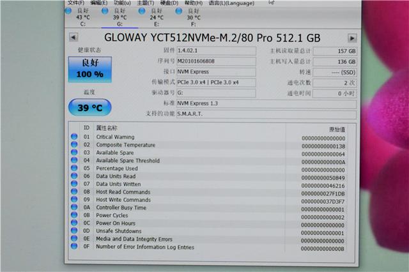409x272 pixels.
Task: Click the F: drive status orb icon
Action: coord(179,11)
